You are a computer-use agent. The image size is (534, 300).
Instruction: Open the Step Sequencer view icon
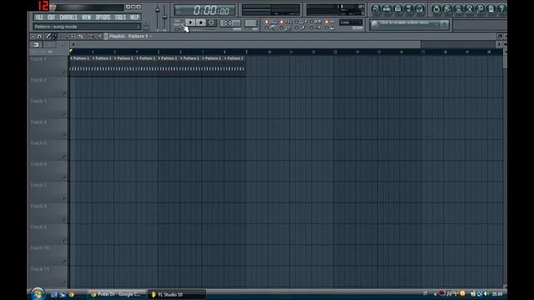click(386, 9)
